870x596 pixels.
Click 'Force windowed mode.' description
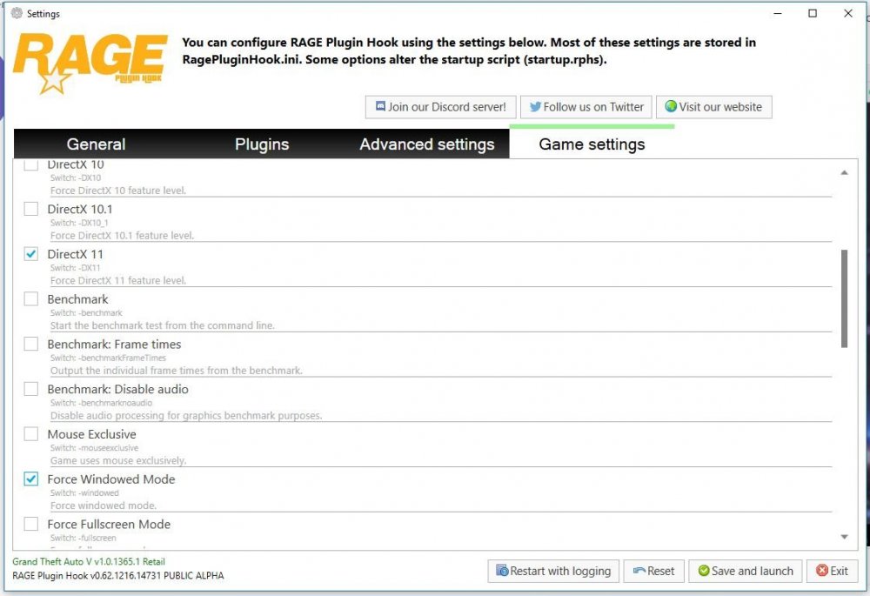tap(104, 506)
